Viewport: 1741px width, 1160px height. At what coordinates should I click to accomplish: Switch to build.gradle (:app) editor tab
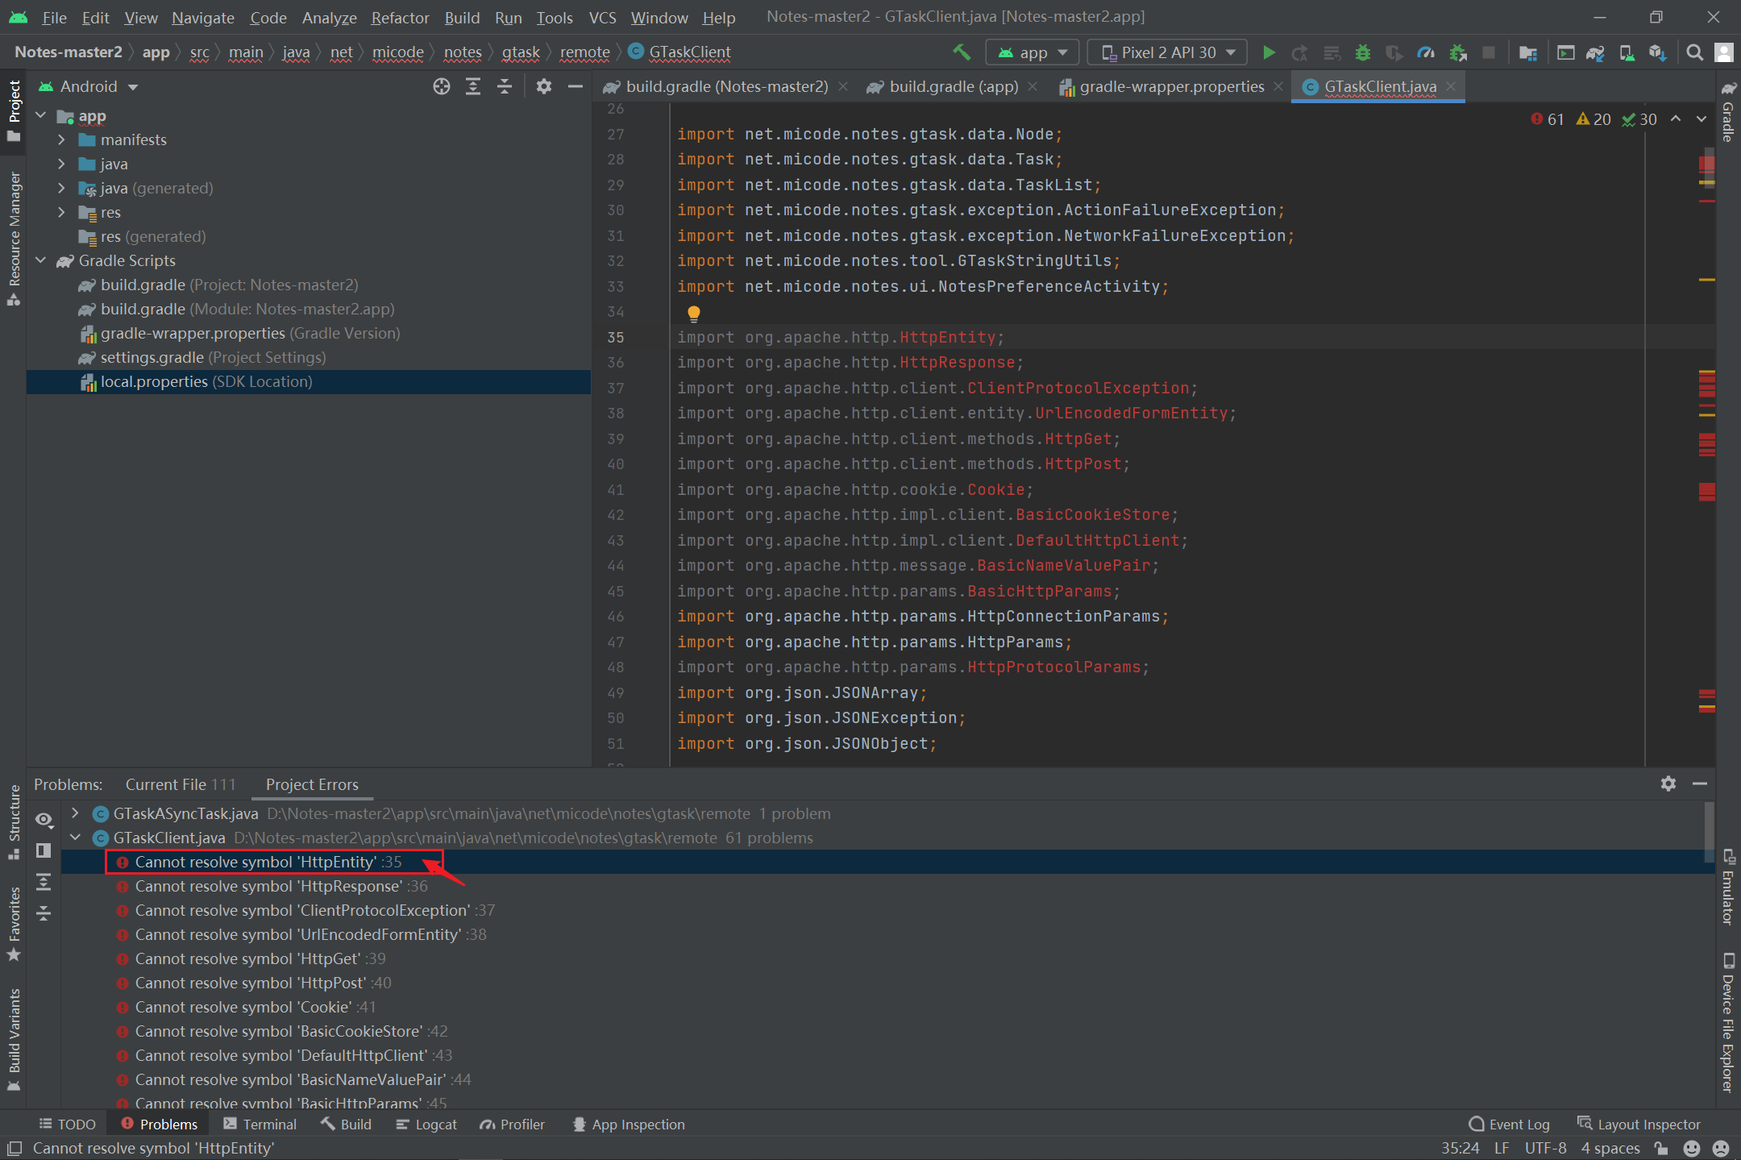tap(953, 86)
